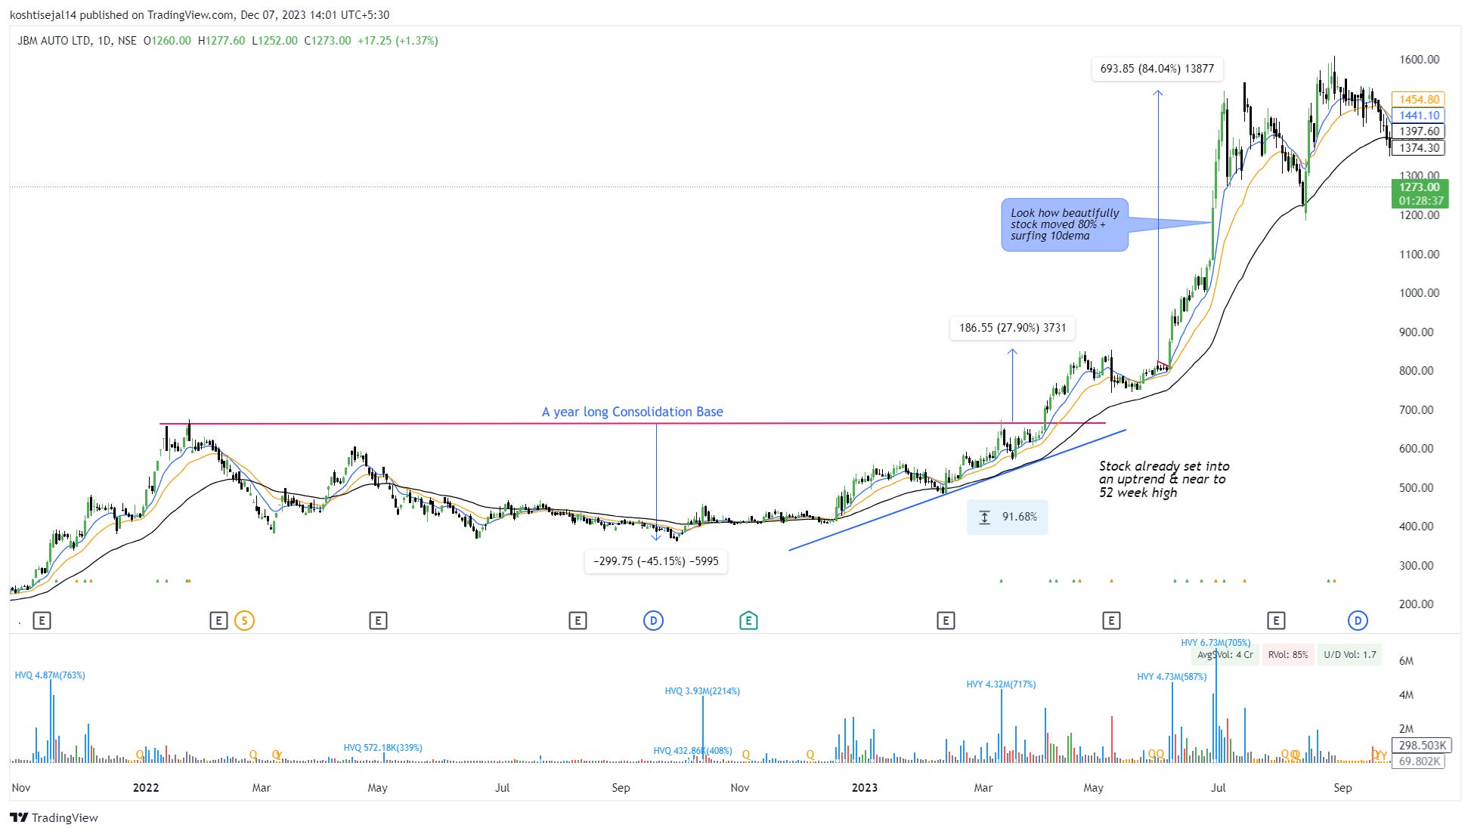Click the green 1273.00 current price label
Screen dimensions: 1471x834
click(x=1419, y=187)
